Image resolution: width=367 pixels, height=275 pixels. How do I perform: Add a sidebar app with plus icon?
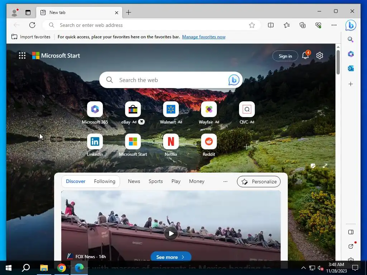click(351, 84)
